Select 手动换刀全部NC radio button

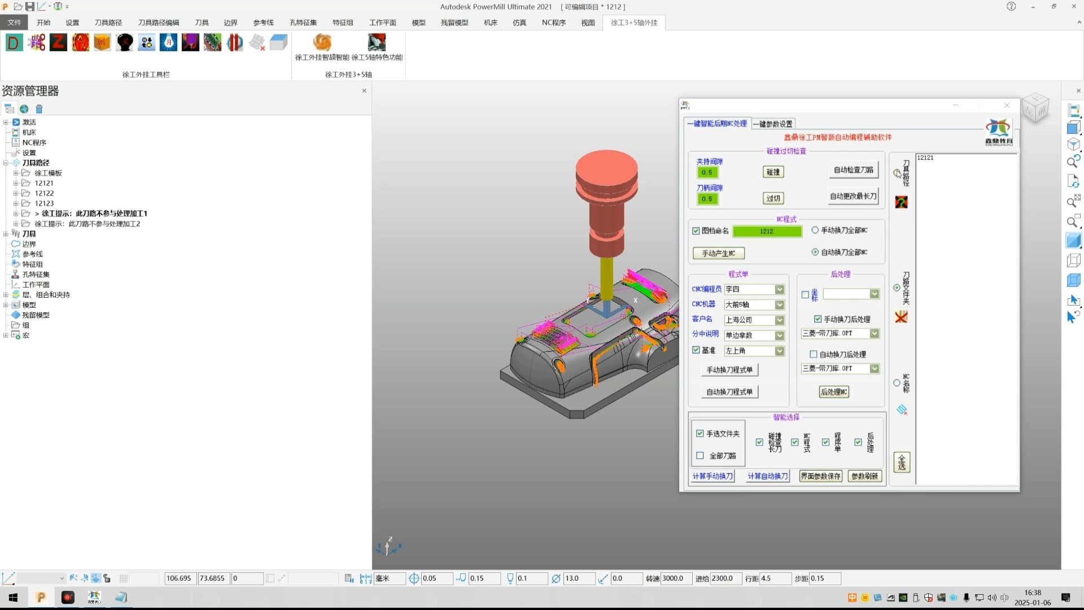815,230
